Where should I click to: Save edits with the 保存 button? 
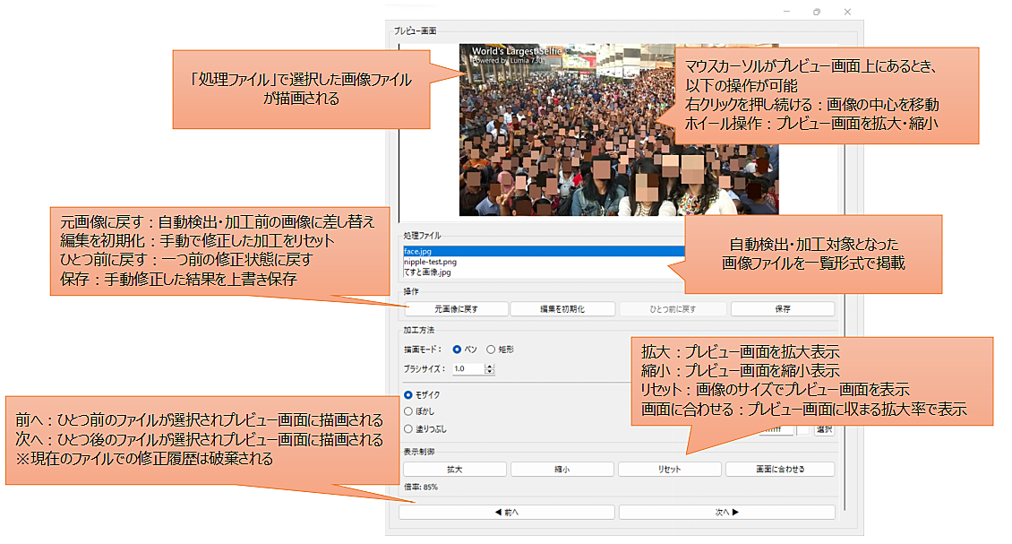click(783, 309)
